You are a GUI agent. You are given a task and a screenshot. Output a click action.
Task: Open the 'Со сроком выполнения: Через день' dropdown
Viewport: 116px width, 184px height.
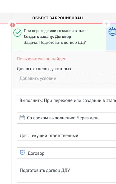[66, 118]
